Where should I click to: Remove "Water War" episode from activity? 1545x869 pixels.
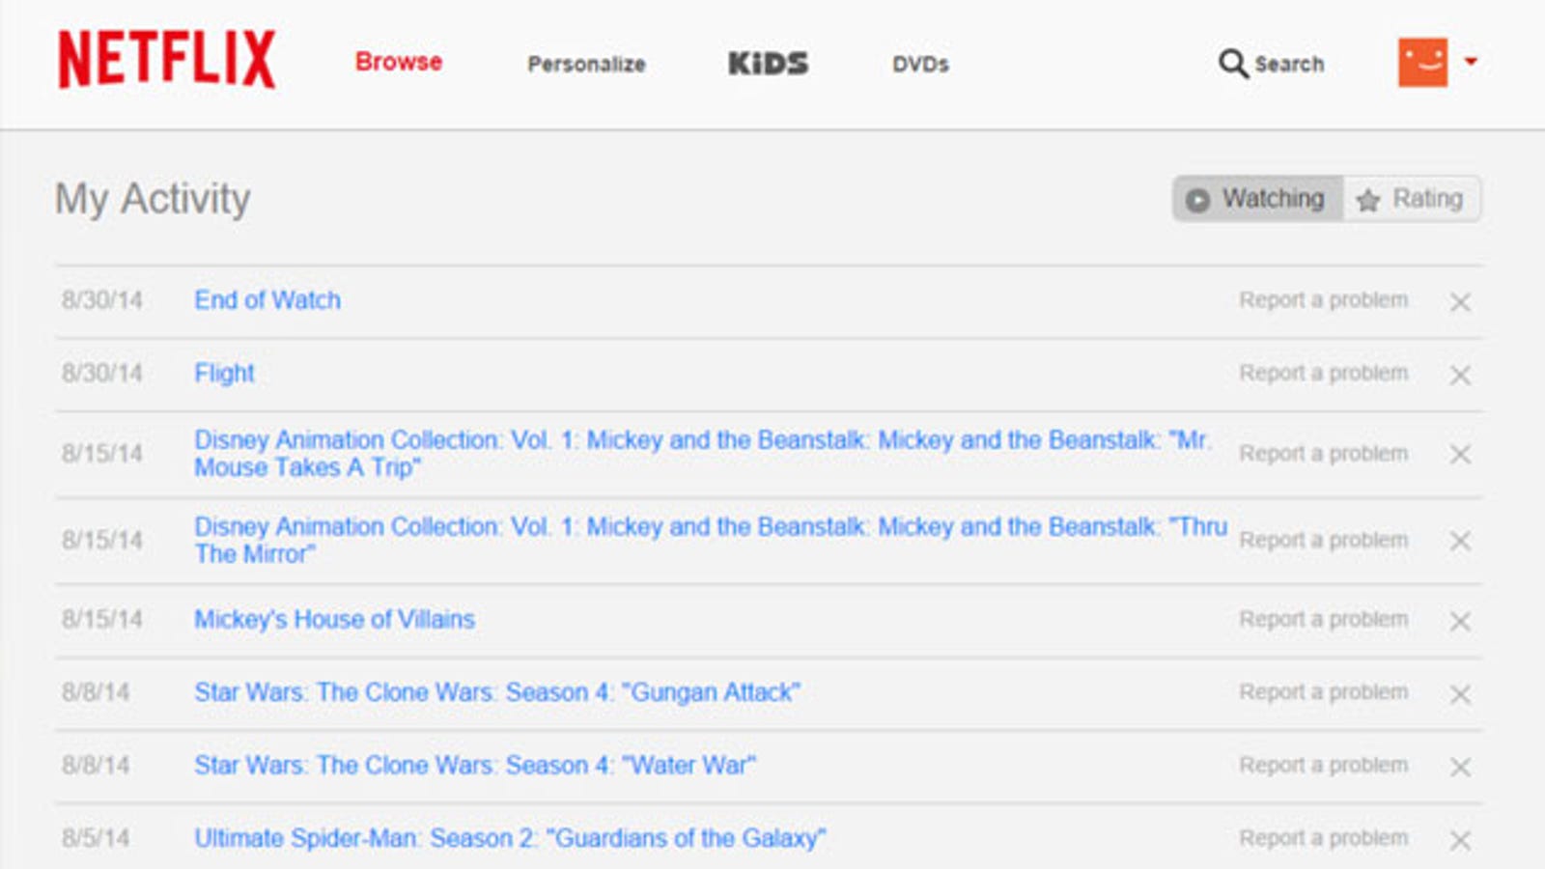point(1460,767)
